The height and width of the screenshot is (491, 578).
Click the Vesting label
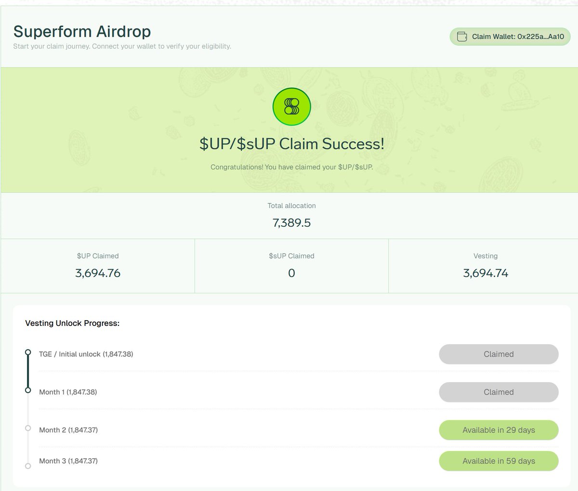(486, 256)
